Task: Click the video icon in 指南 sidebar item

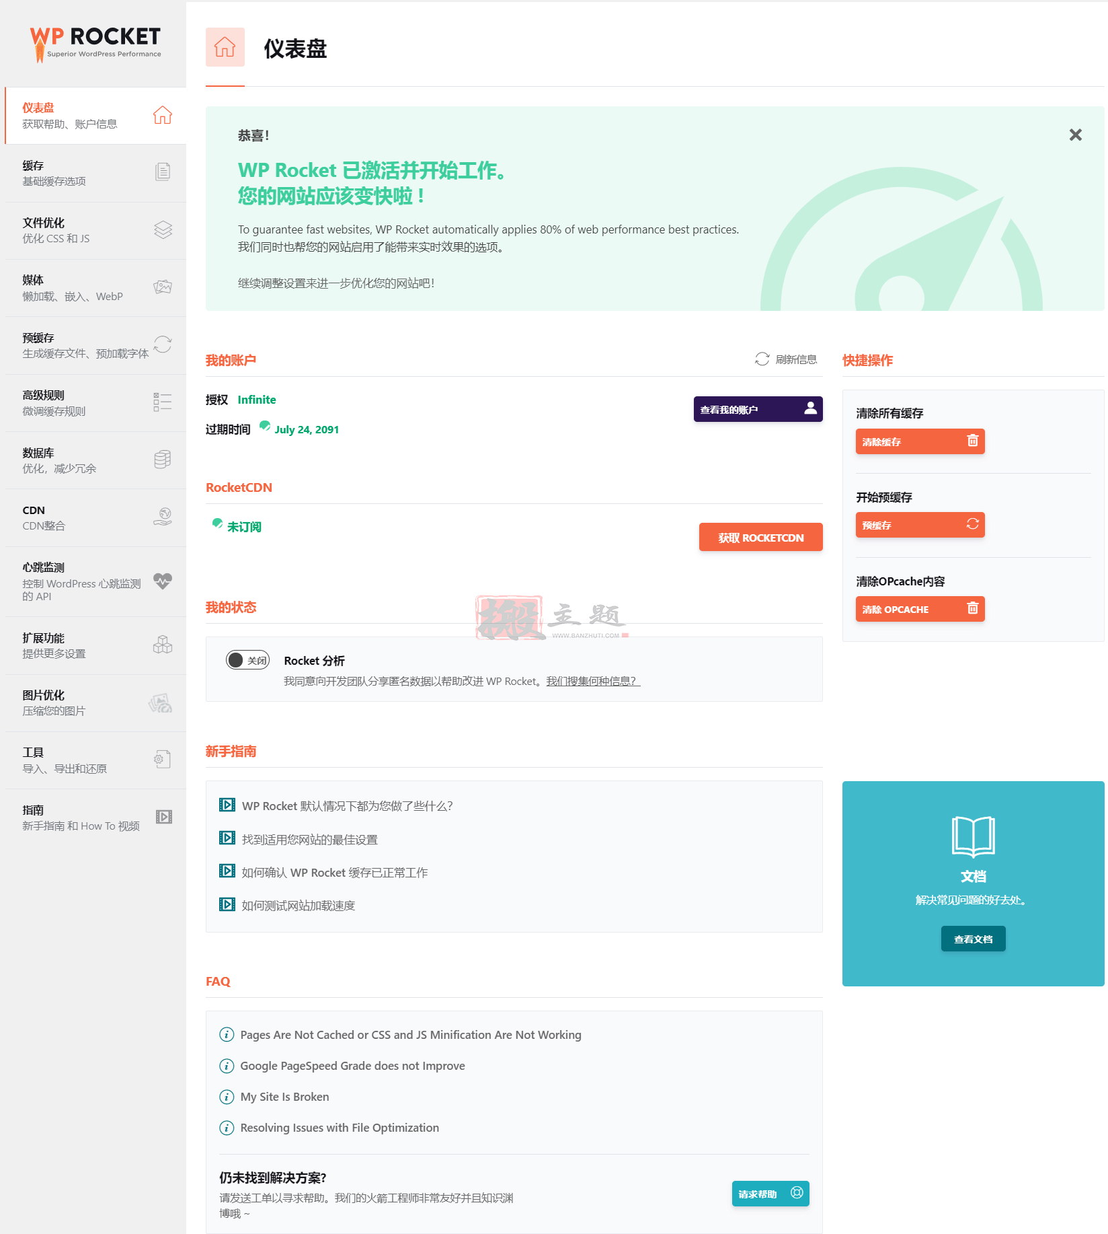Action: click(164, 817)
